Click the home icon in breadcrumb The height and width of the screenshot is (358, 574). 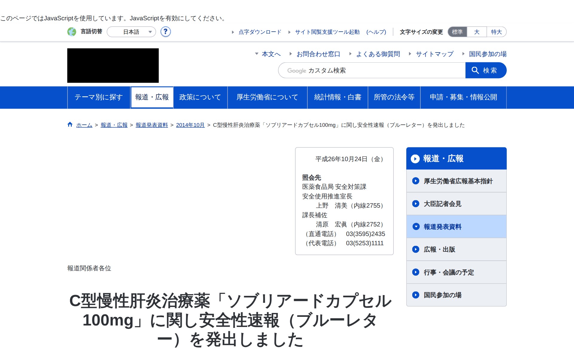pos(70,125)
